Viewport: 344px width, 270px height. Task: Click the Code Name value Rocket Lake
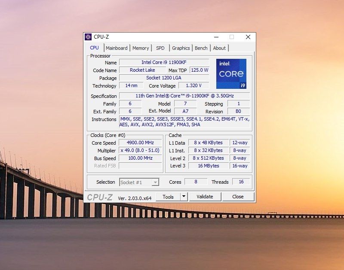point(142,70)
